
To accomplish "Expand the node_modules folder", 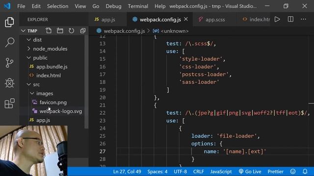I will click(29, 49).
